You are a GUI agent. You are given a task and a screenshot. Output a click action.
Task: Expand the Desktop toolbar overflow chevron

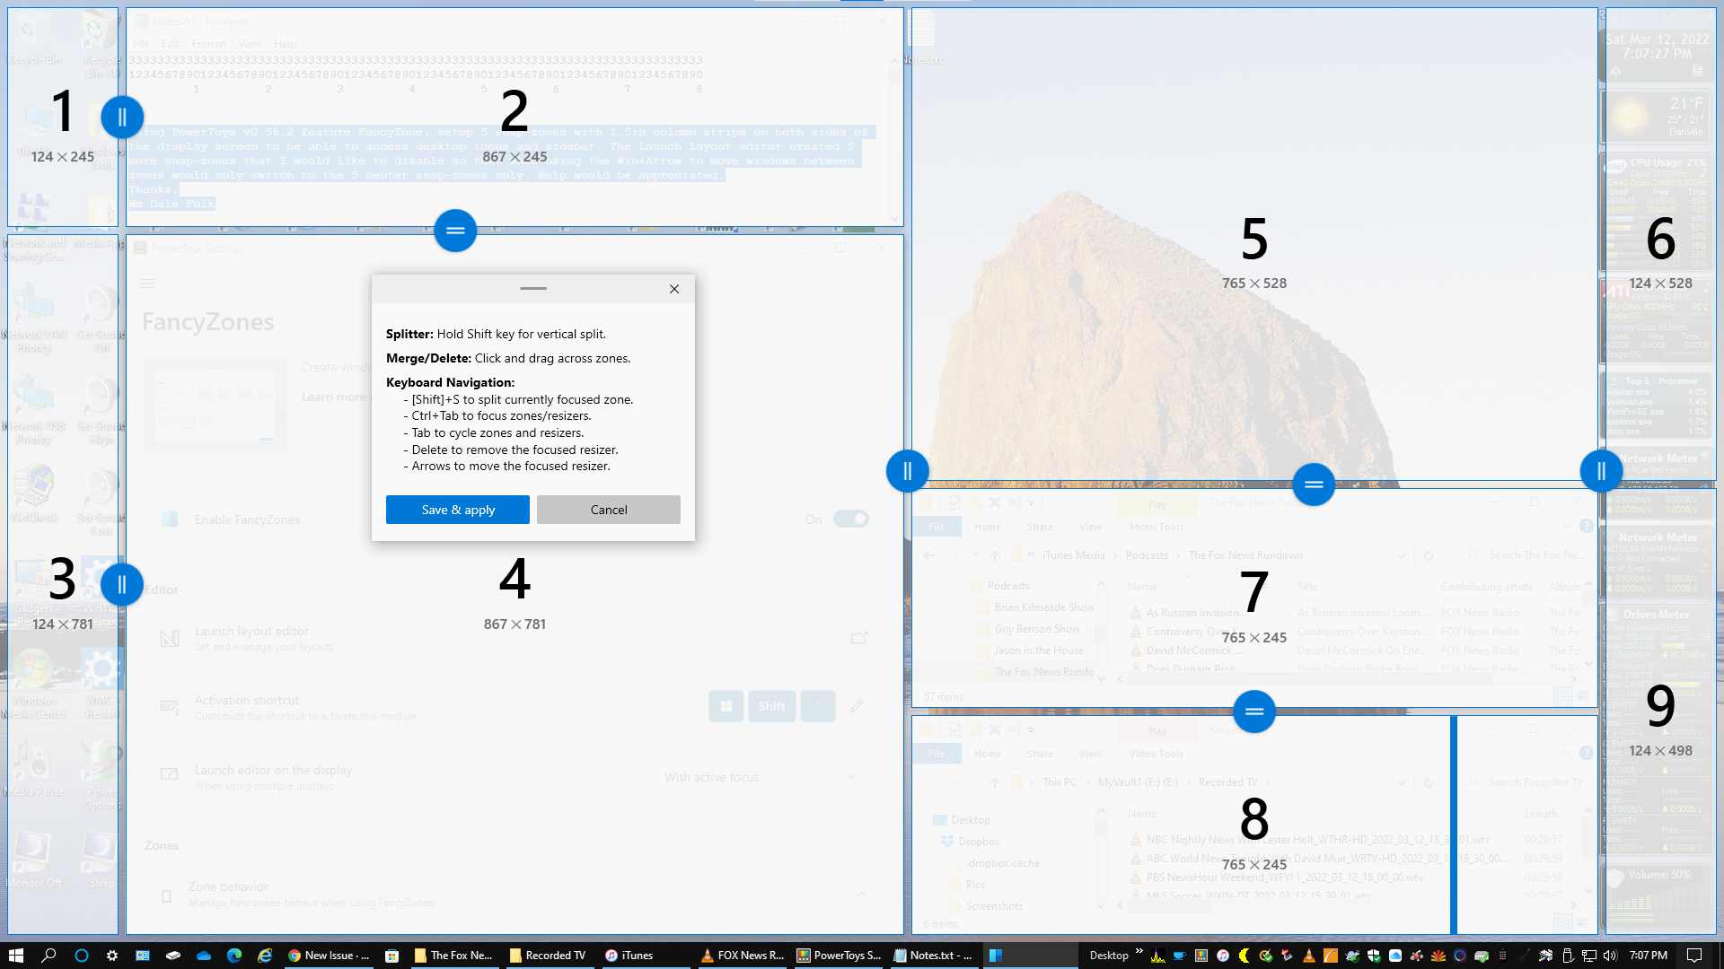[1139, 951]
